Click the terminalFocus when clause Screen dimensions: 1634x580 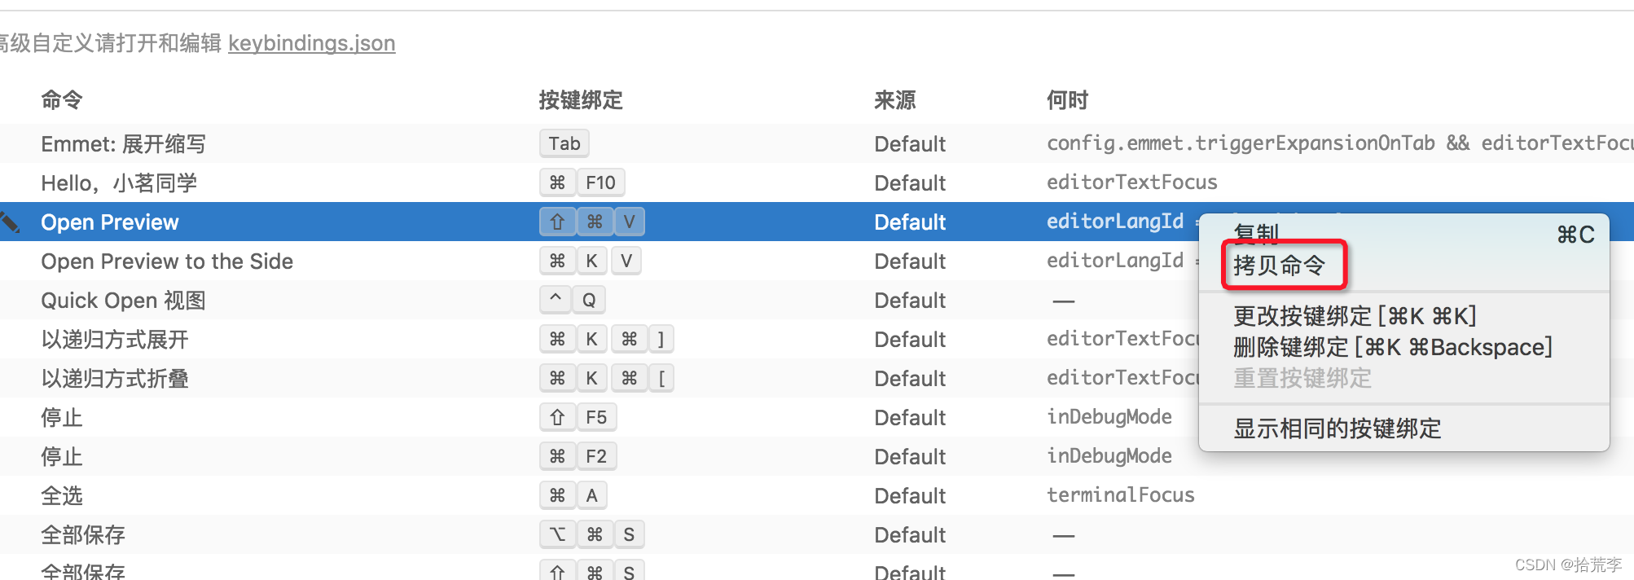click(x=1121, y=495)
